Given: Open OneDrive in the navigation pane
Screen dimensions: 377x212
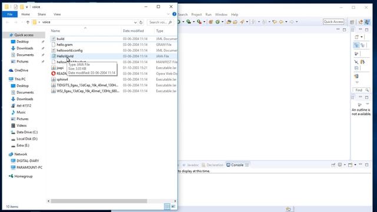Looking at the screenshot, I should tap(21, 71).
